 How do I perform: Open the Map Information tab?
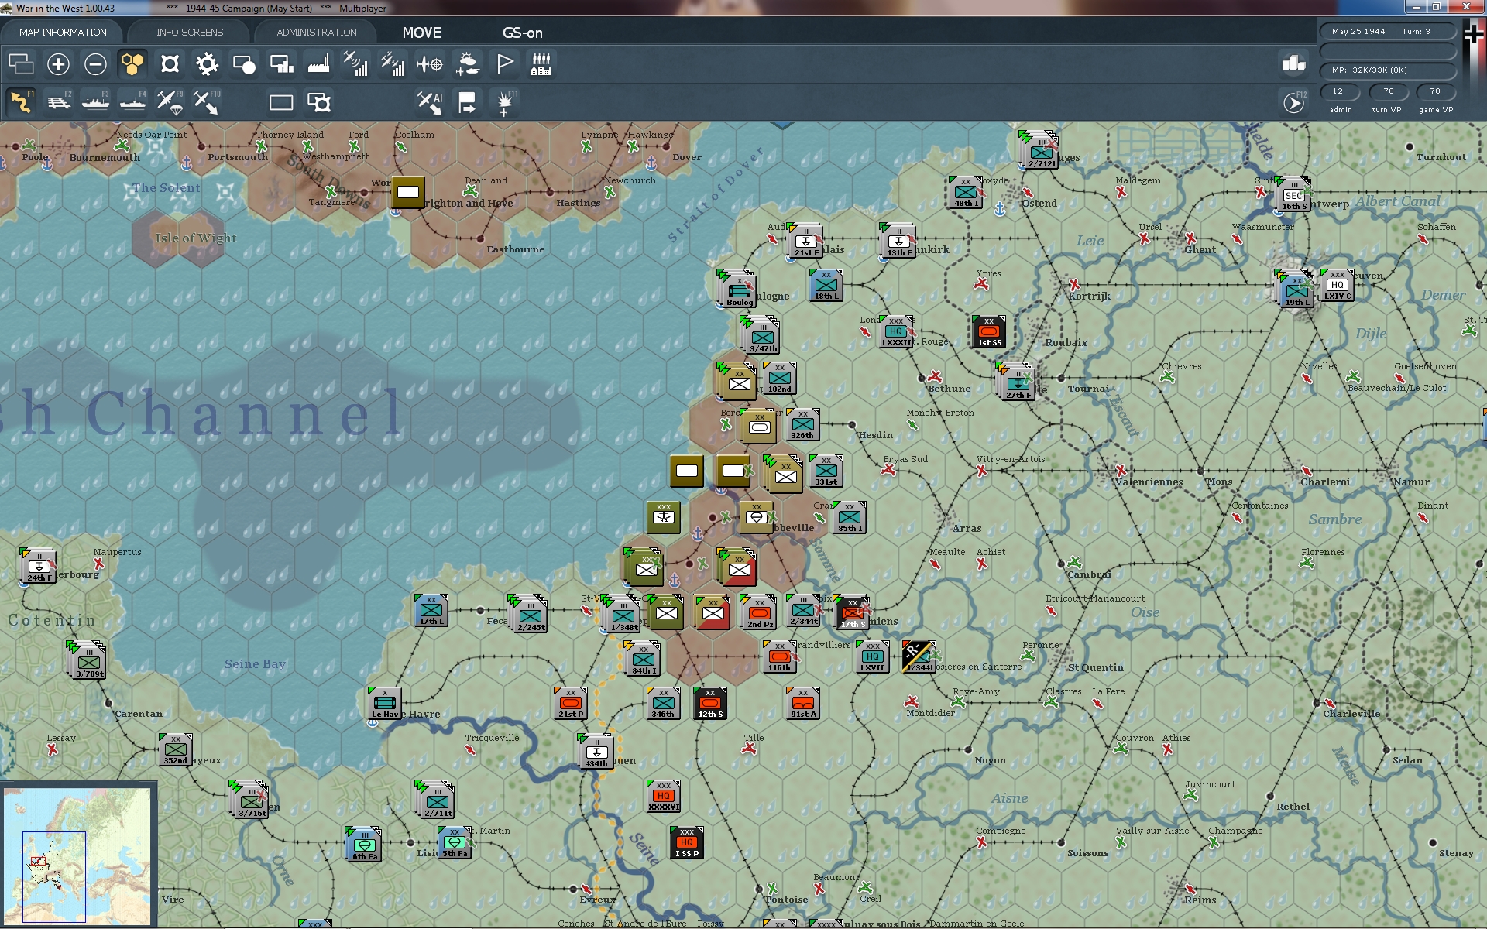click(63, 33)
